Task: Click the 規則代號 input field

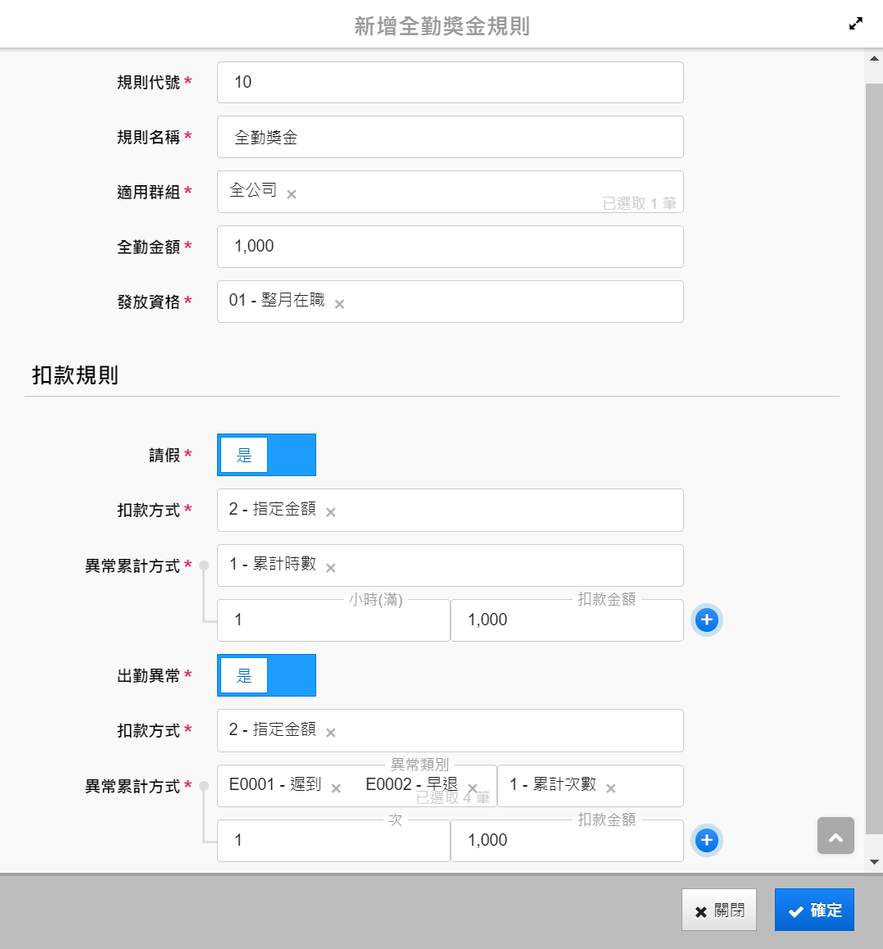Action: coord(450,82)
